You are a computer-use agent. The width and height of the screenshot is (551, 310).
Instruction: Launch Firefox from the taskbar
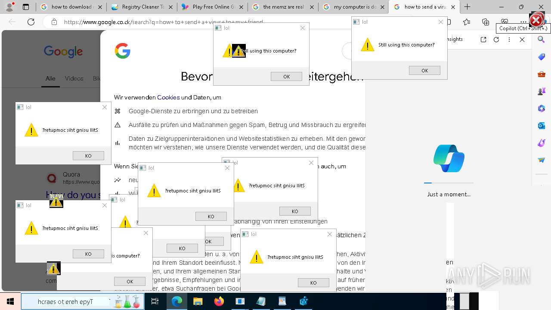coord(219,301)
